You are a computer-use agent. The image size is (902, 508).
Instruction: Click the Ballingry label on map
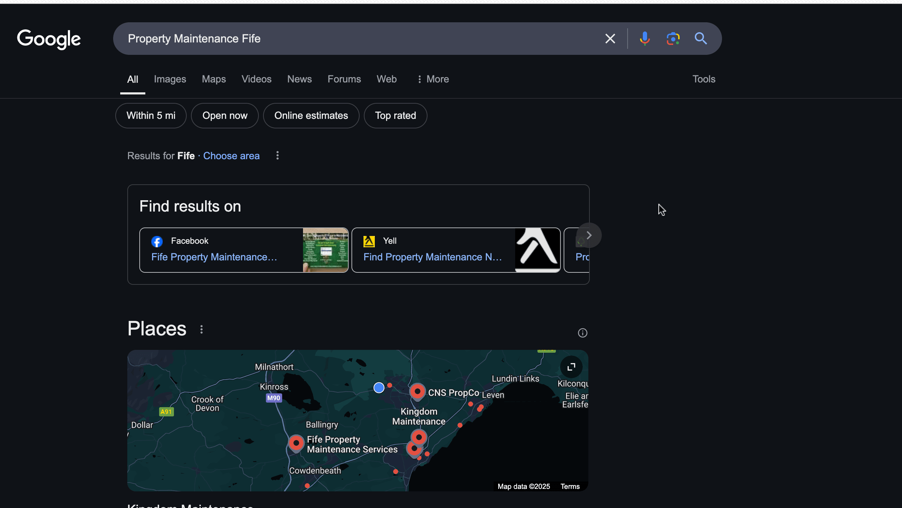point(322,425)
